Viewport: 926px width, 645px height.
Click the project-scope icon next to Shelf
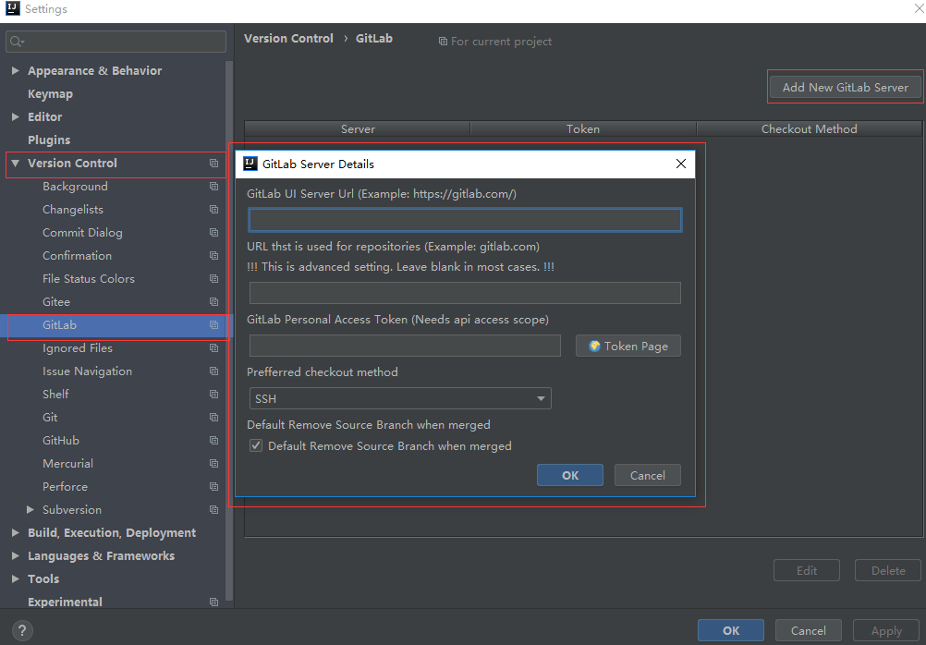(x=213, y=395)
